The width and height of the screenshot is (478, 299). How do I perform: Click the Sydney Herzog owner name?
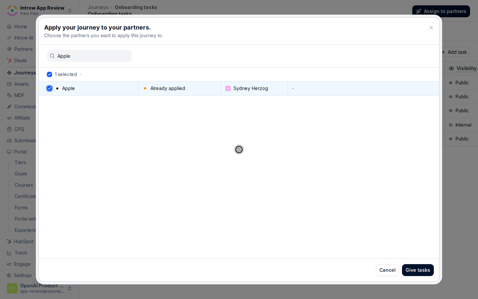[251, 88]
